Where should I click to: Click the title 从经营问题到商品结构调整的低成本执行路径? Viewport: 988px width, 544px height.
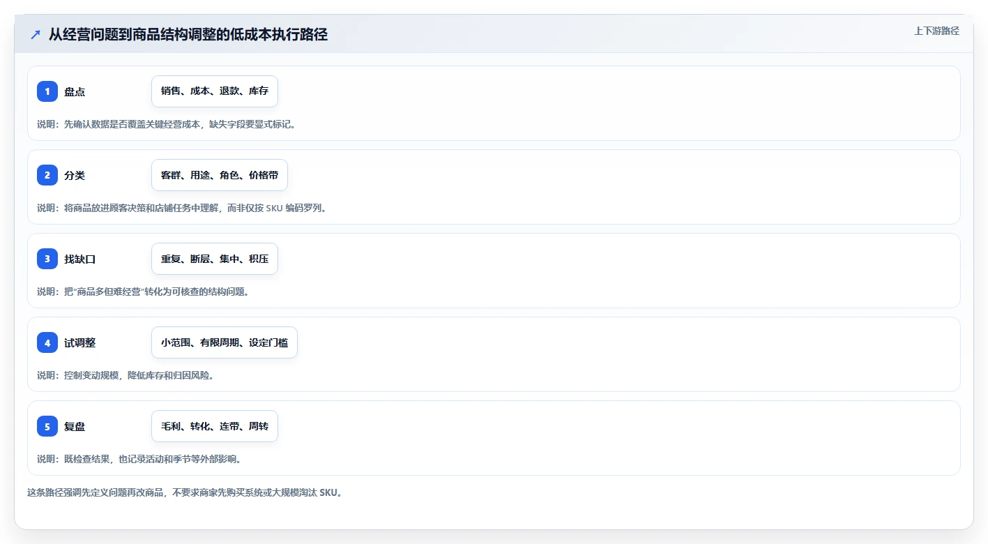188,34
